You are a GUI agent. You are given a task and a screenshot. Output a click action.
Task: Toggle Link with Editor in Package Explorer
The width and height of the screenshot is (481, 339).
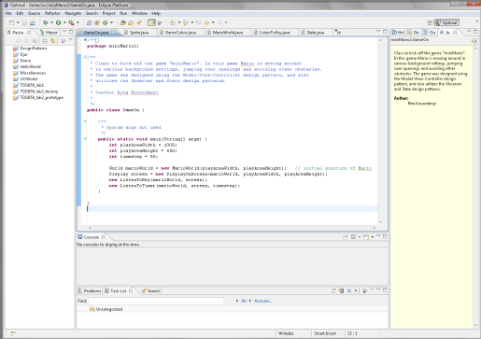tap(52, 41)
